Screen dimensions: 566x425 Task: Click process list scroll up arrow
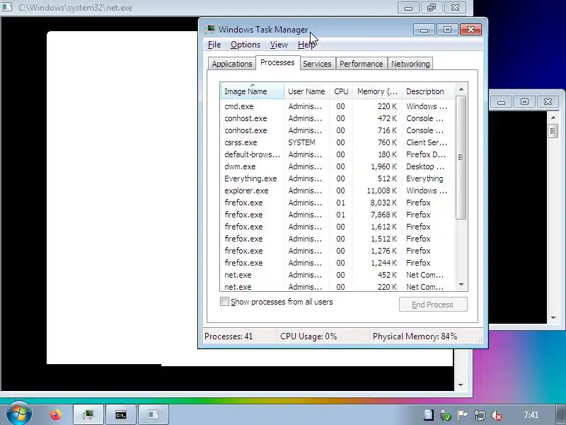tap(461, 89)
